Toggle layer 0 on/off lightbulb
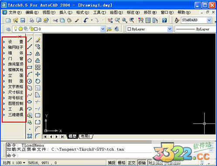 point(15,29)
